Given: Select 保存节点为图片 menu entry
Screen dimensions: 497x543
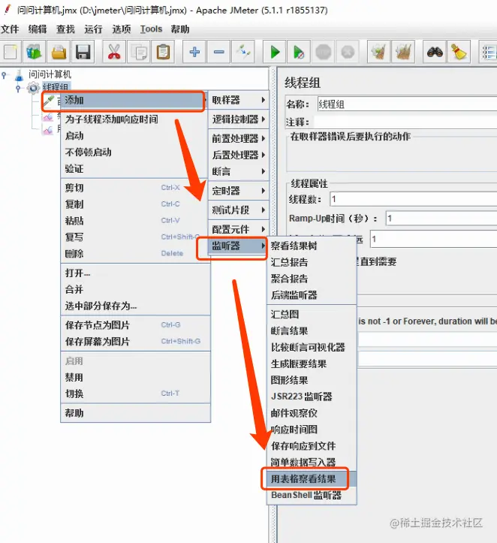Looking at the screenshot, I should pos(136,325).
